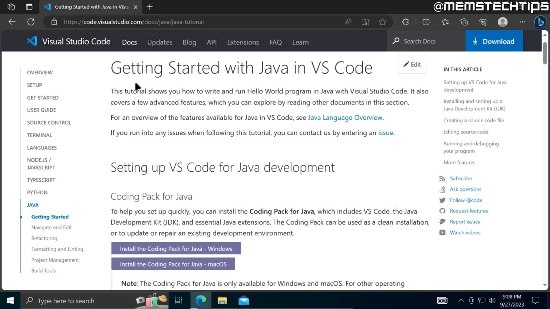Click the blue Download button
Image resolution: width=550 pixels, height=309 pixels.
[494, 41]
